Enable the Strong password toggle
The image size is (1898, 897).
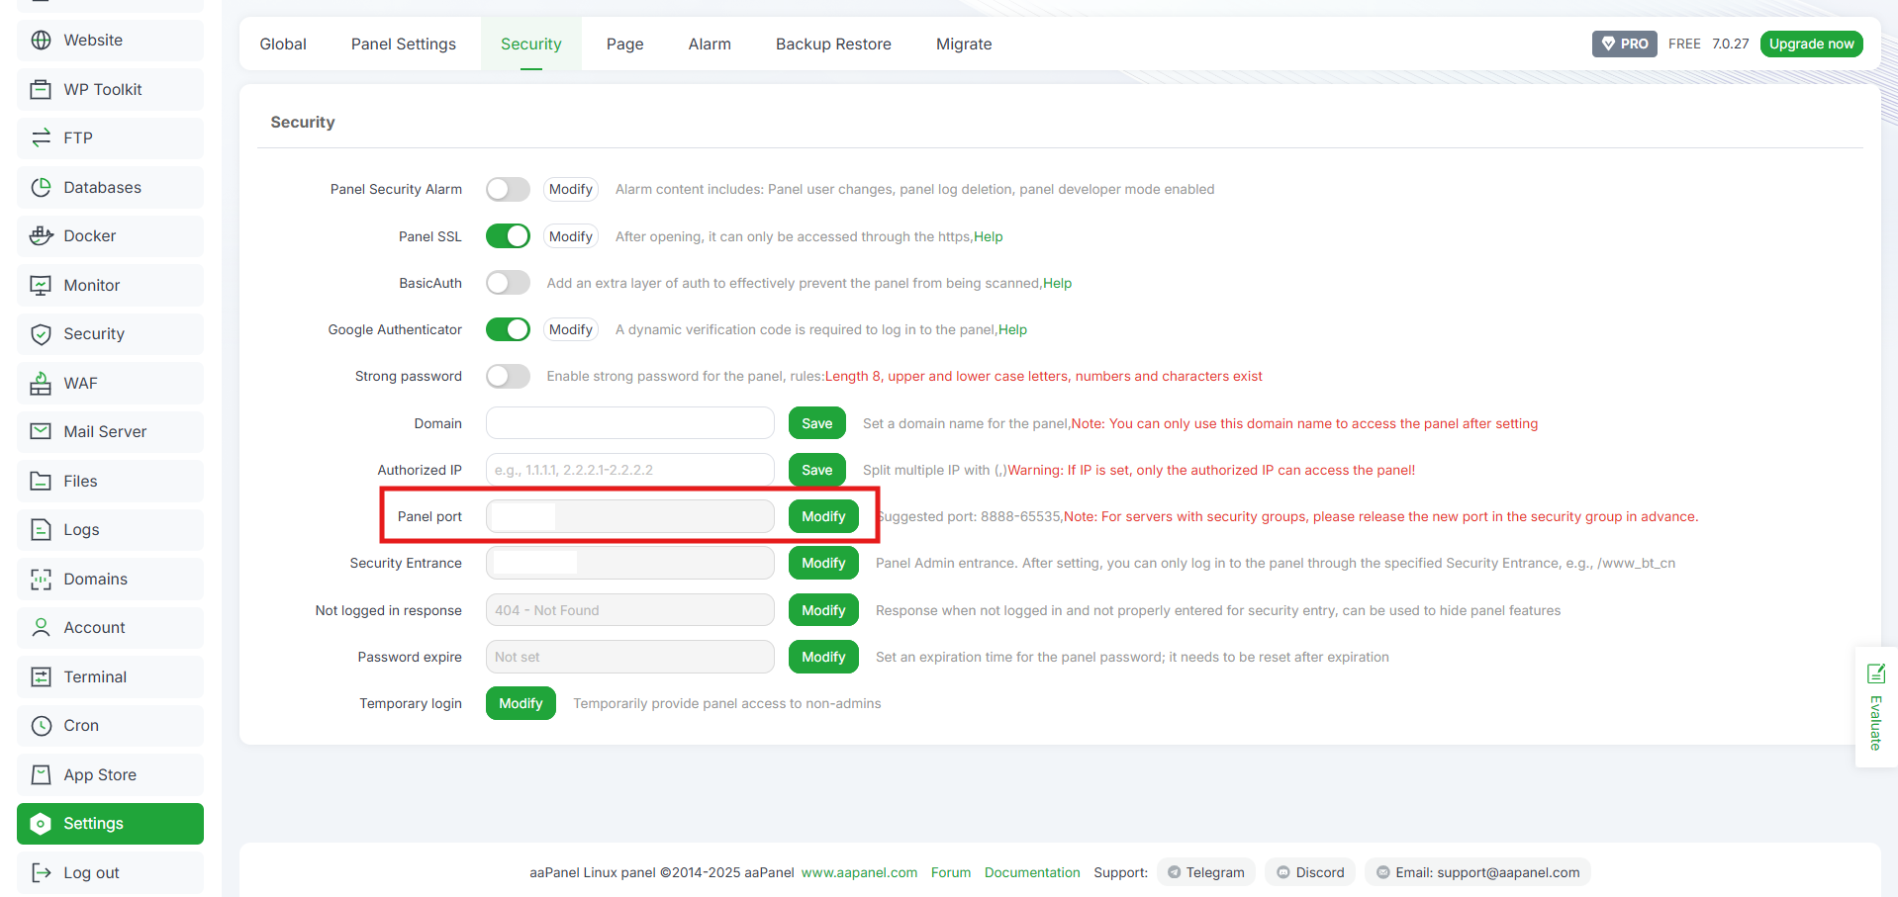pyautogui.click(x=508, y=376)
